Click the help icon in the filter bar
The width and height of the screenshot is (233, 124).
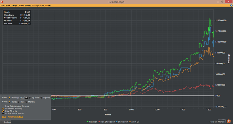[231, 6]
